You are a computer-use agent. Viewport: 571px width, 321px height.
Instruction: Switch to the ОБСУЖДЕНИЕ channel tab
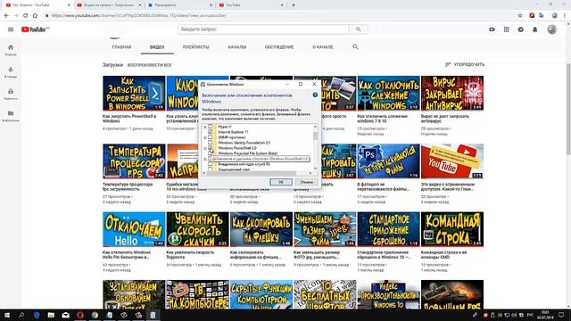point(279,47)
